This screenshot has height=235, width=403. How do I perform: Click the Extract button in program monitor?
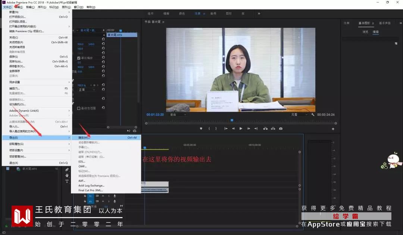pos(273,129)
